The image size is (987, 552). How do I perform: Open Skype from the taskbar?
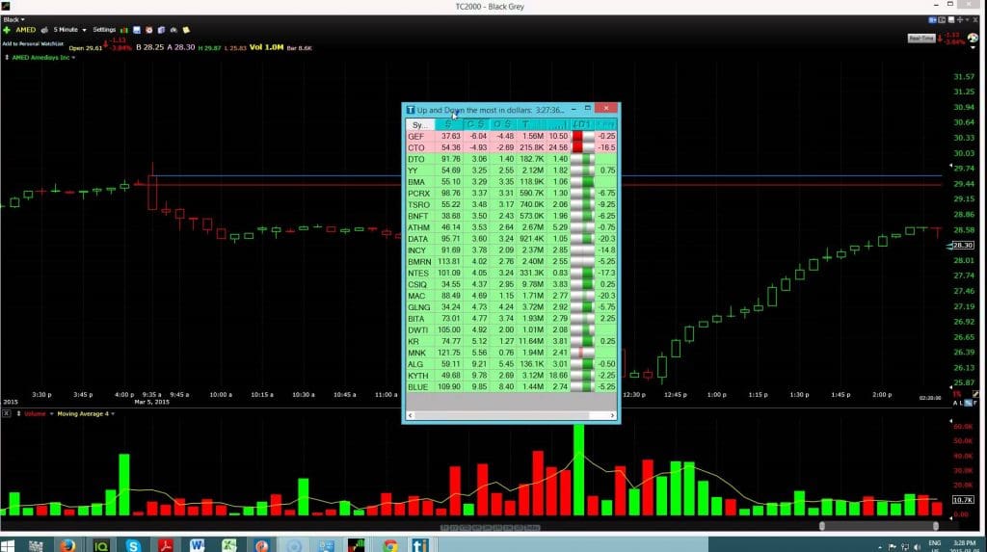point(133,545)
